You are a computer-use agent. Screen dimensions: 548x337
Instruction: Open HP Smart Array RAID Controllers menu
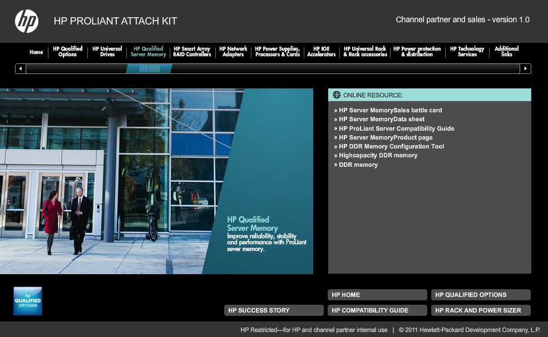[192, 51]
